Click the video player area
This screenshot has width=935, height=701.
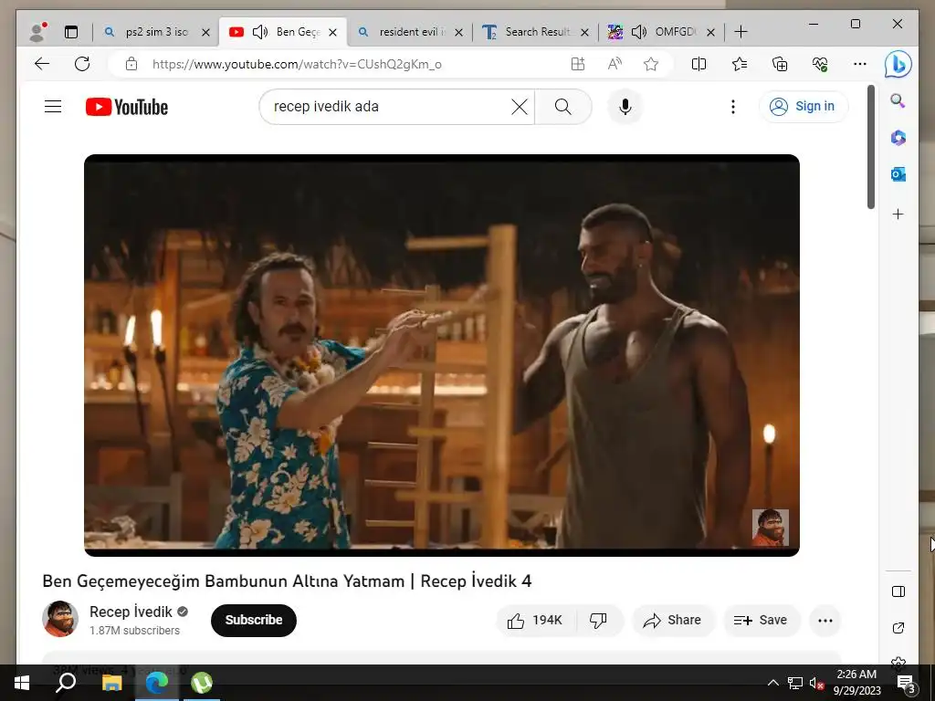[x=441, y=355]
